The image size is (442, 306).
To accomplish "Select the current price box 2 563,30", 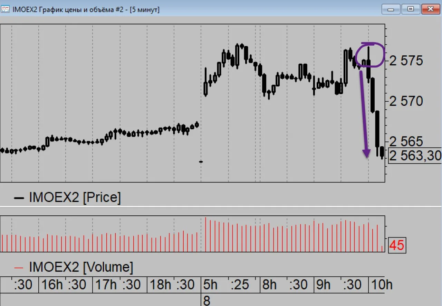I will tap(415, 156).
